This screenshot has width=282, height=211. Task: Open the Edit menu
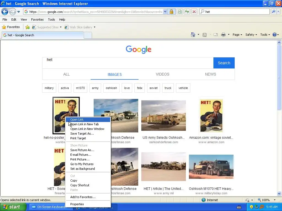[x=14, y=20]
